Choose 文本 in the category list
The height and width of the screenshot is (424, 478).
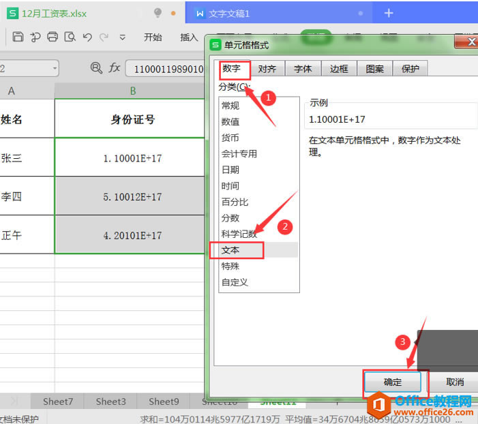259,250
